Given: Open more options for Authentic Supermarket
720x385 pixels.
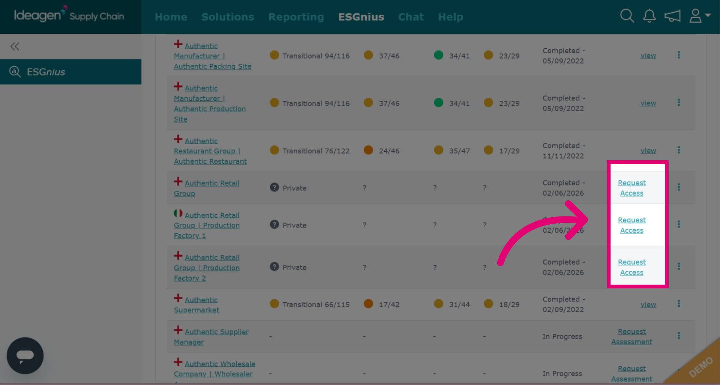Looking at the screenshot, I should point(678,303).
